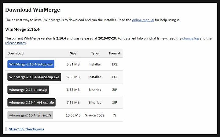Follow the release notes link
220x137 pixels.
coord(16,43)
